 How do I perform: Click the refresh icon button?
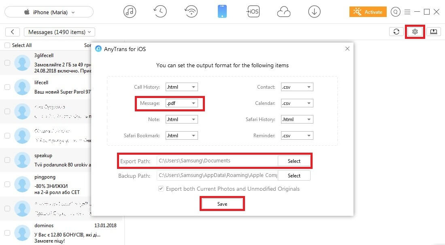coord(396,32)
